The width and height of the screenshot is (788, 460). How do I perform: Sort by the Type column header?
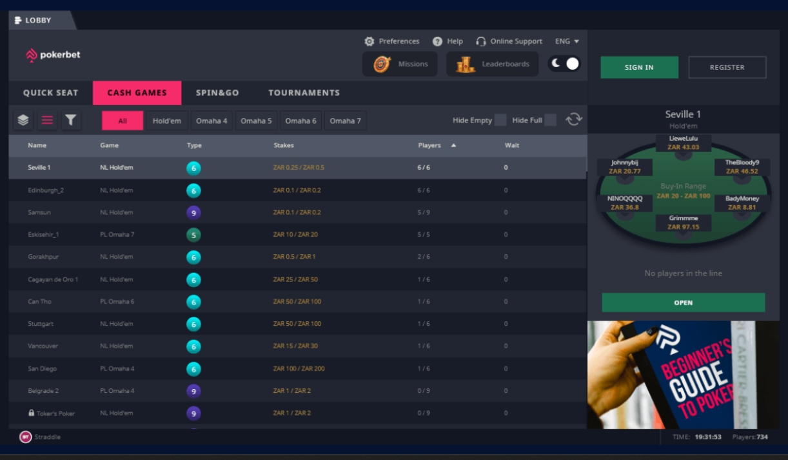pyautogui.click(x=194, y=146)
